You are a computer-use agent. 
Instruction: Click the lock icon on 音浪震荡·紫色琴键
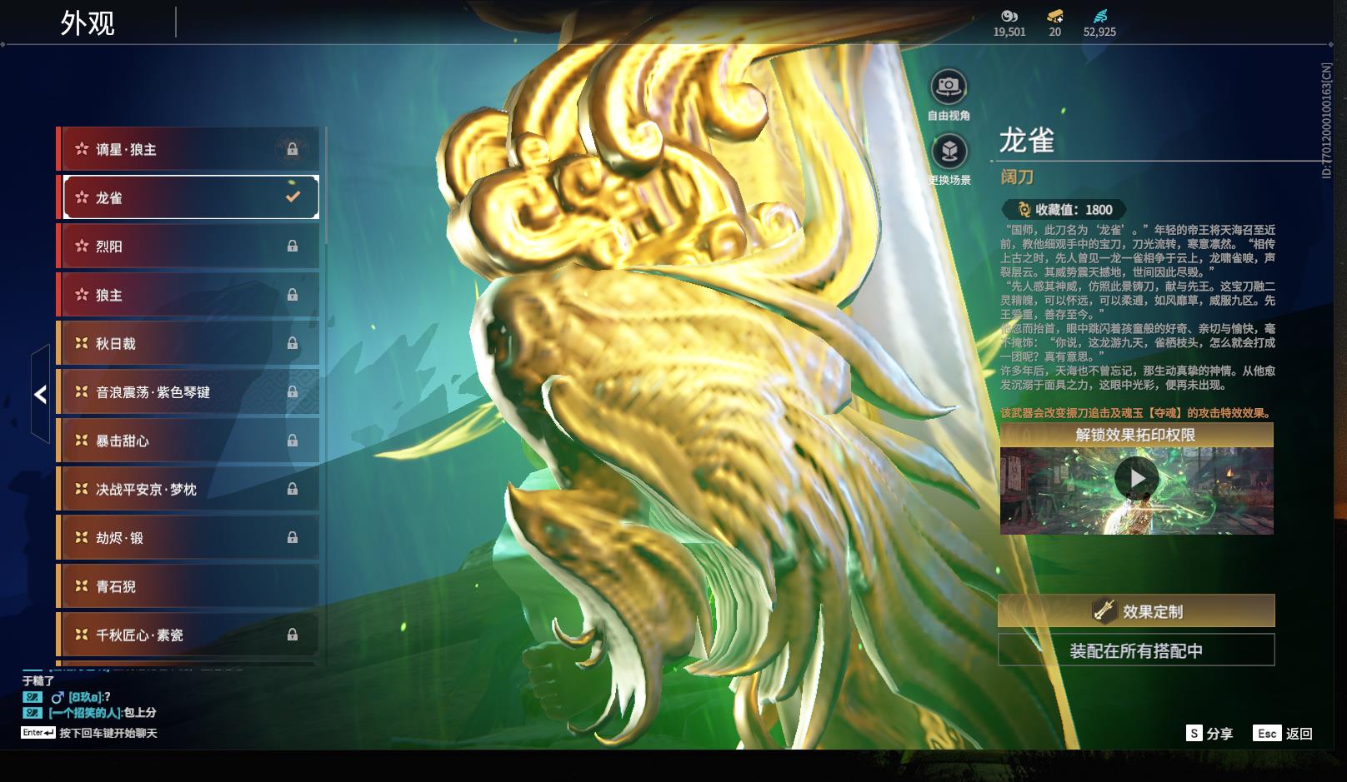tap(293, 391)
